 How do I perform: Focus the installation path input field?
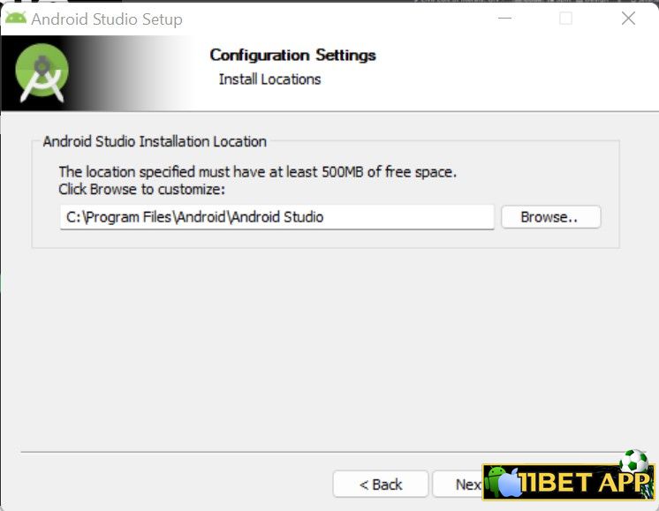click(x=277, y=216)
